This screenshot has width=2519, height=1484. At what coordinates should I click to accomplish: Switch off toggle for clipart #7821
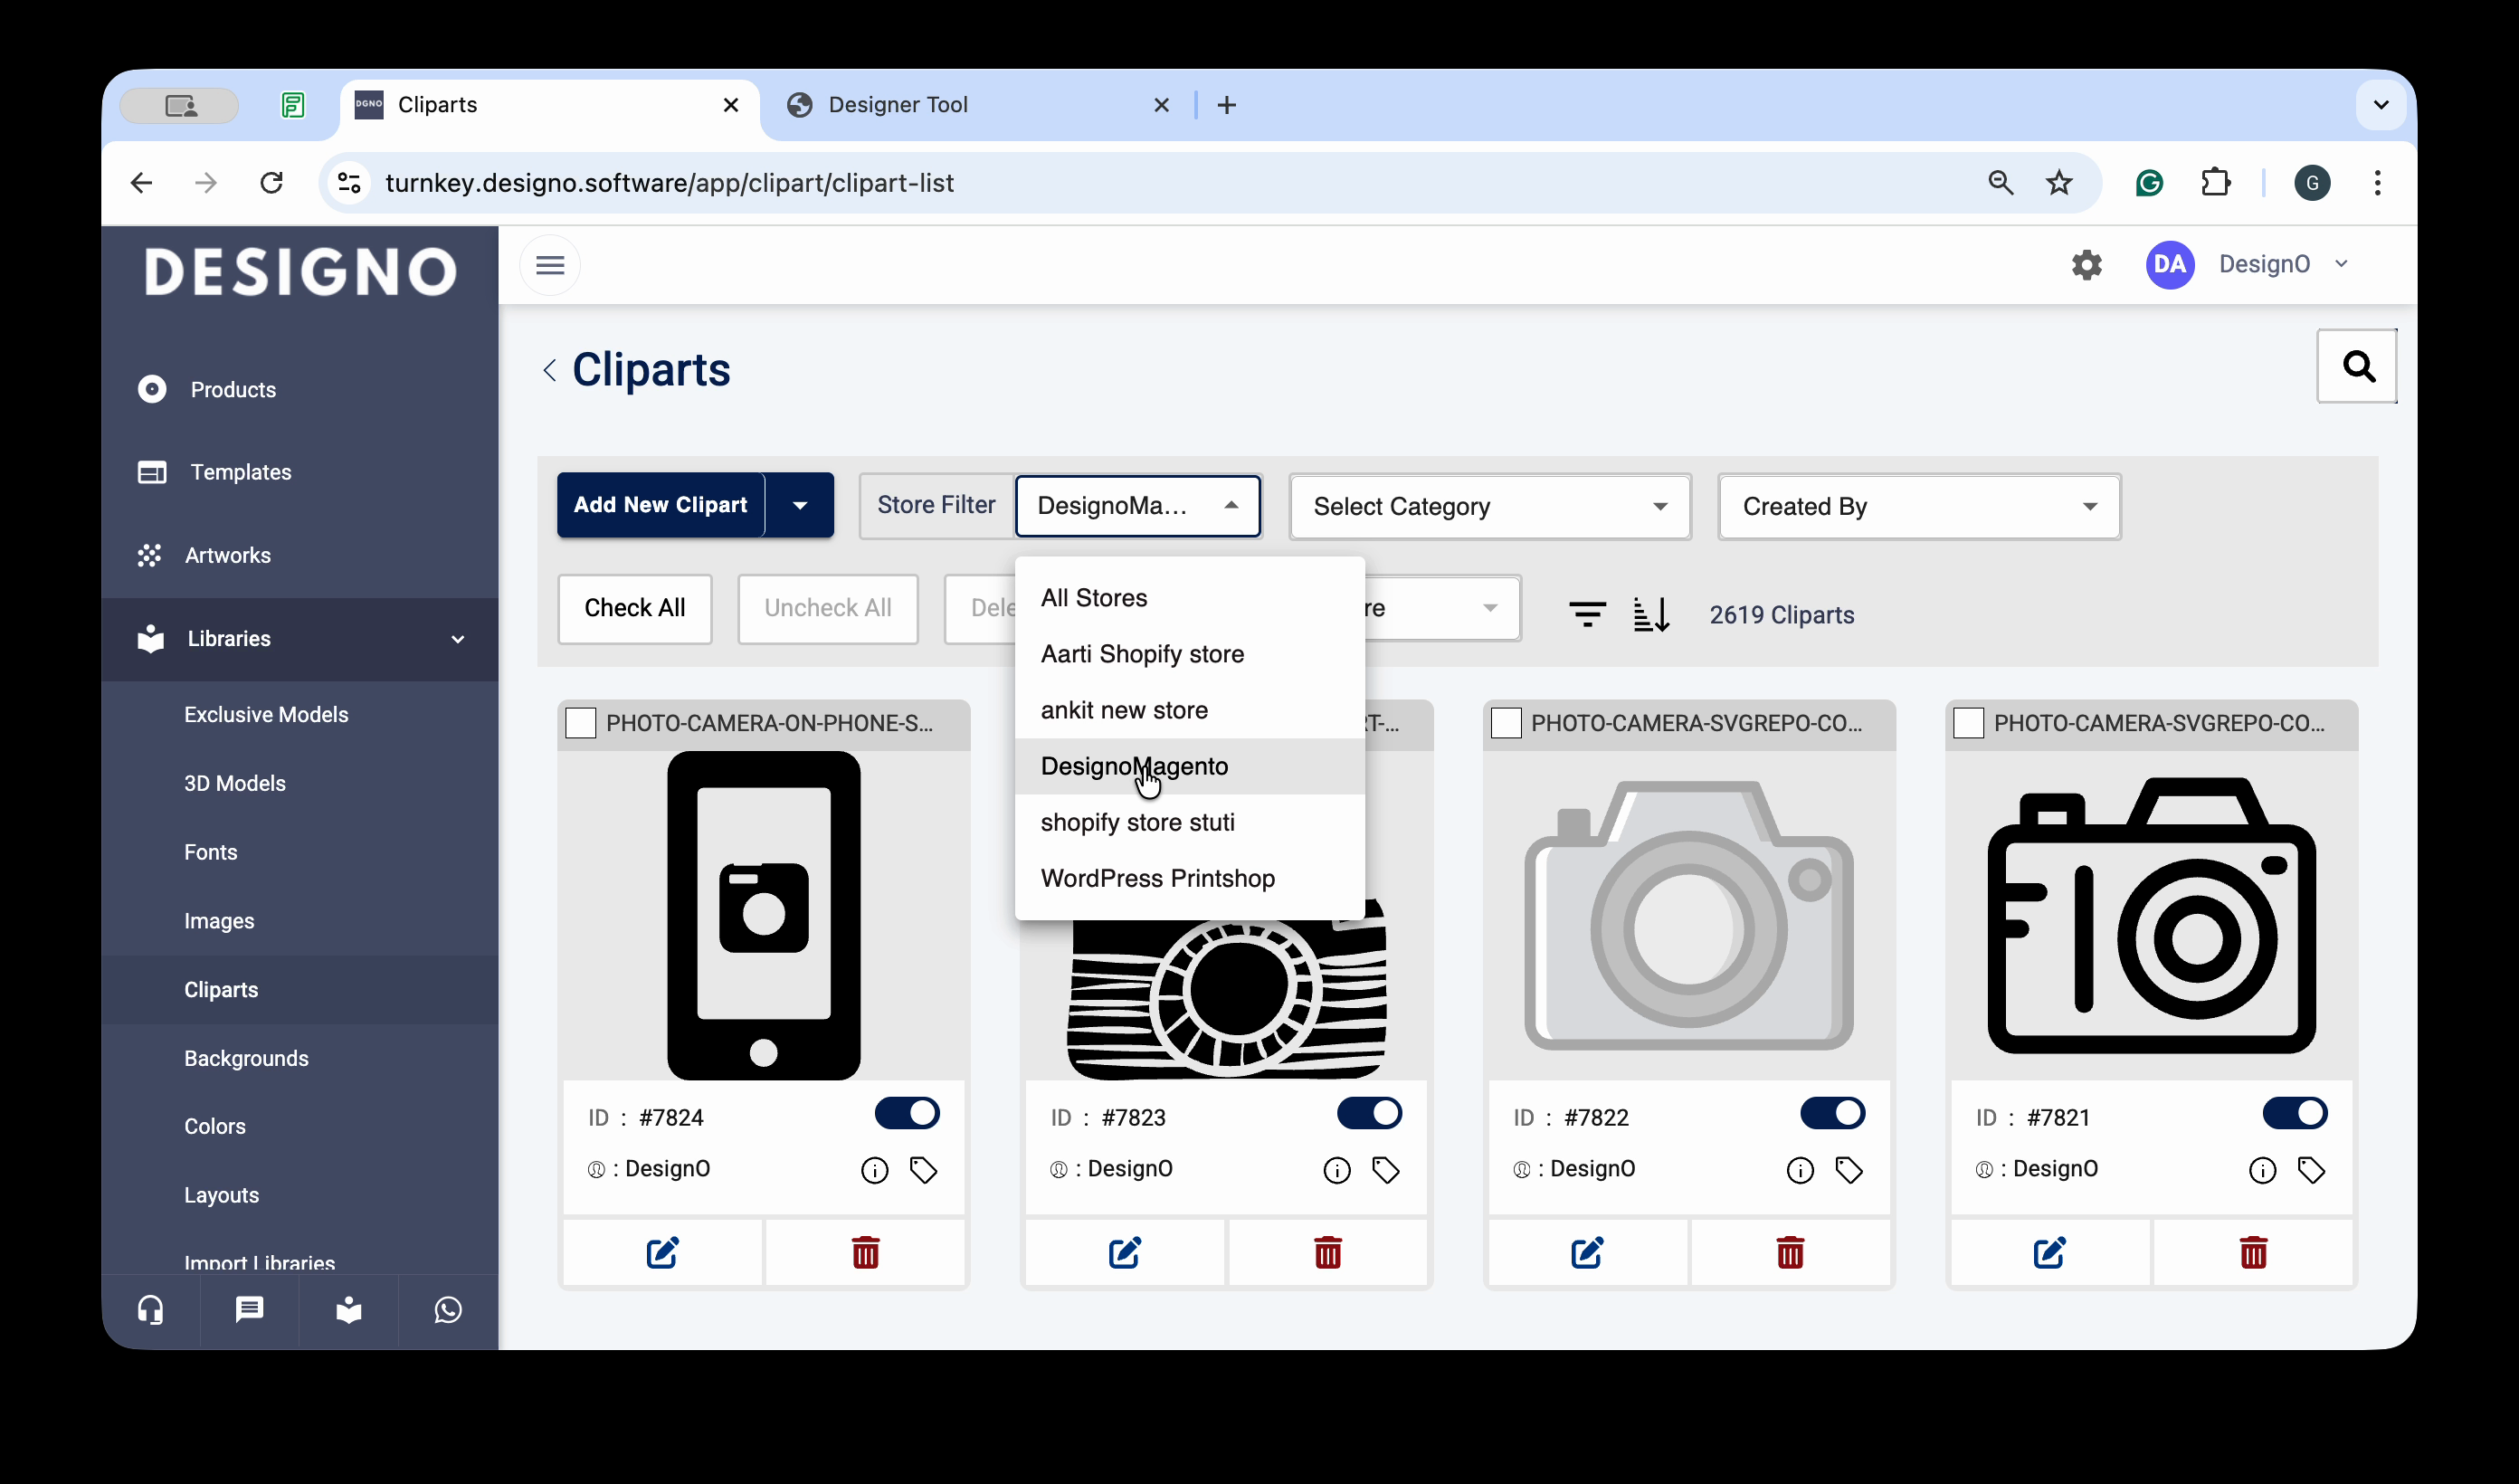[2294, 1114]
